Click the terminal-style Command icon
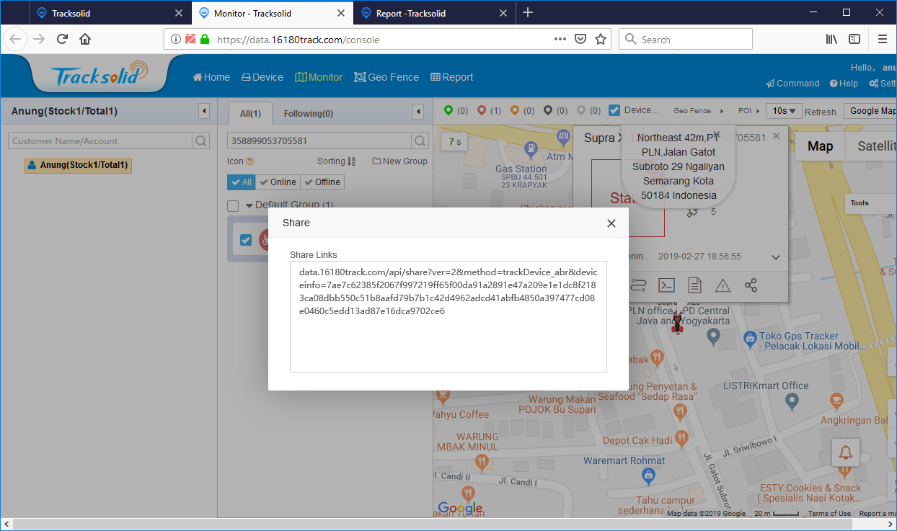 (666, 285)
